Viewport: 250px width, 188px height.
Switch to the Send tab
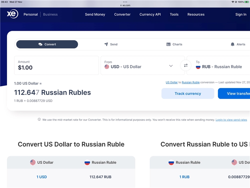click(111, 44)
